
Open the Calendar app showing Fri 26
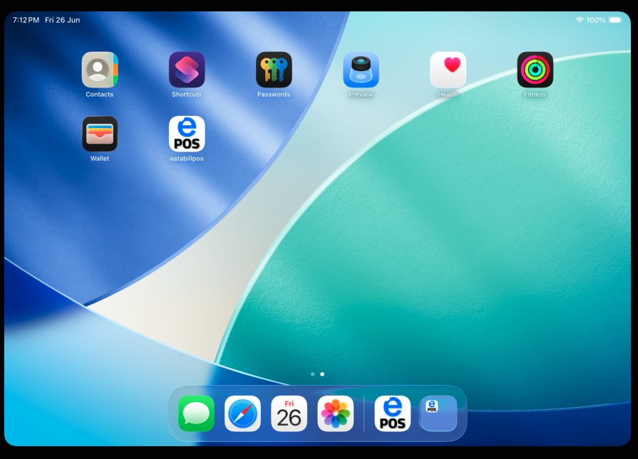(289, 413)
